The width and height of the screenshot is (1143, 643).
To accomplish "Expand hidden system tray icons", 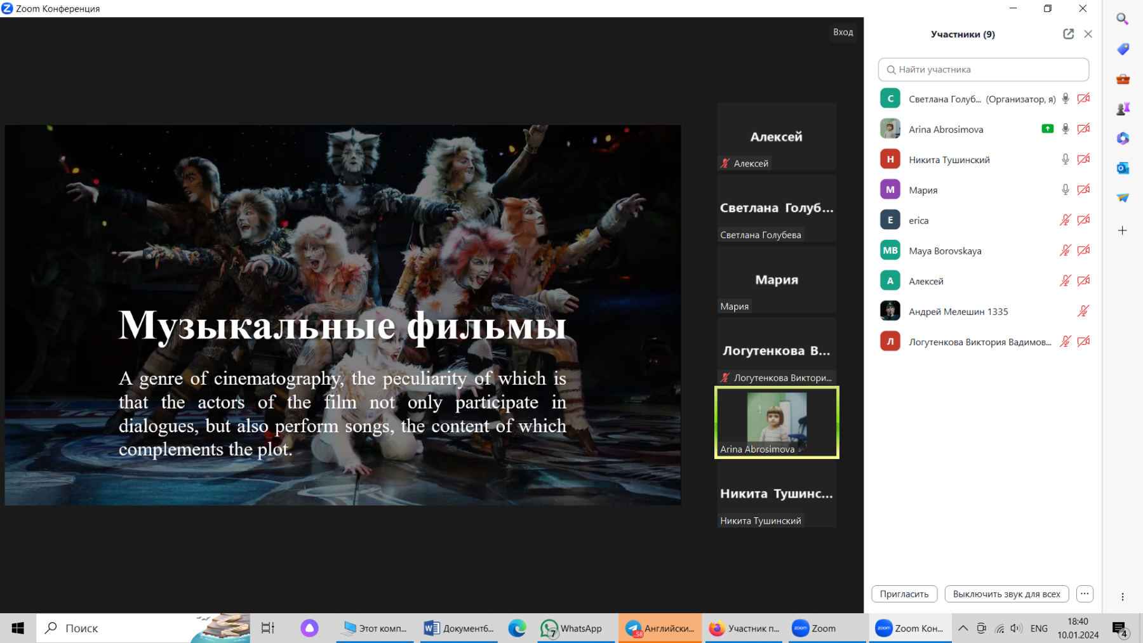I will (x=963, y=628).
